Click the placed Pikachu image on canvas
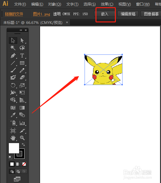The width and height of the screenshot is (161, 183). coord(103,70)
